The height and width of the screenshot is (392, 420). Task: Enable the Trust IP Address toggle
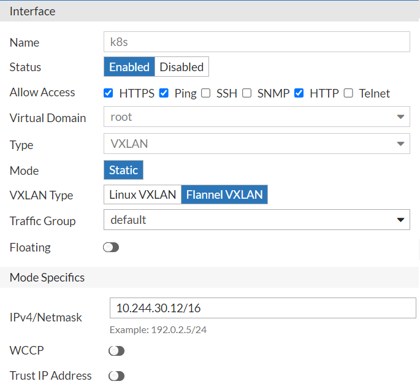116,376
